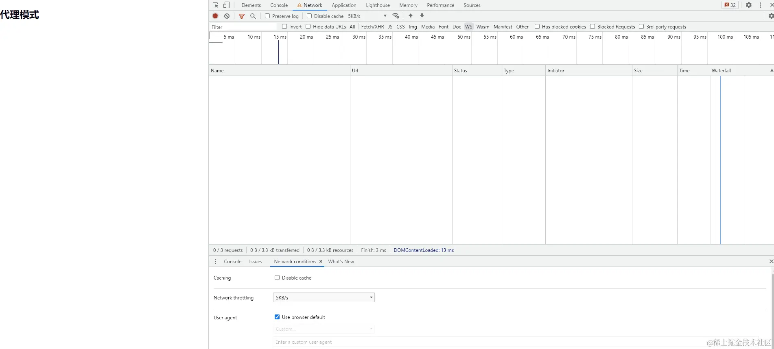
Task: Filter requests by Fetch/XHR
Action: point(372,27)
